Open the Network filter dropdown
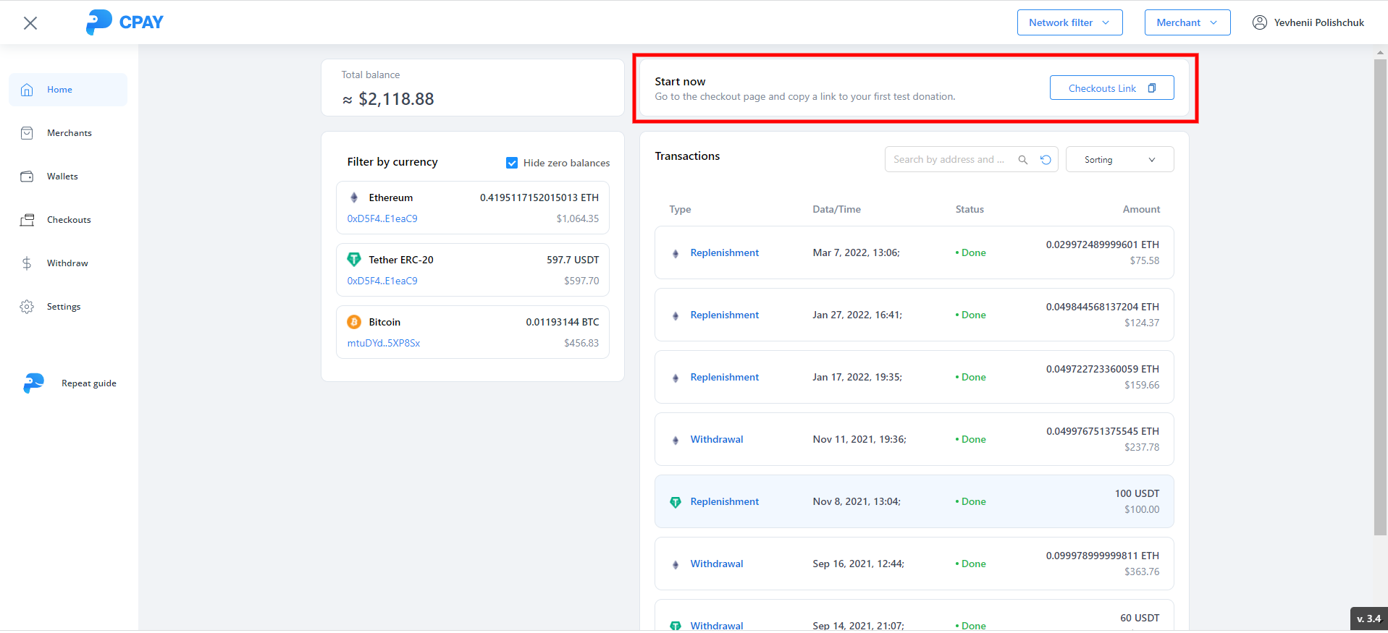Viewport: 1388px width, 633px height. coord(1069,22)
